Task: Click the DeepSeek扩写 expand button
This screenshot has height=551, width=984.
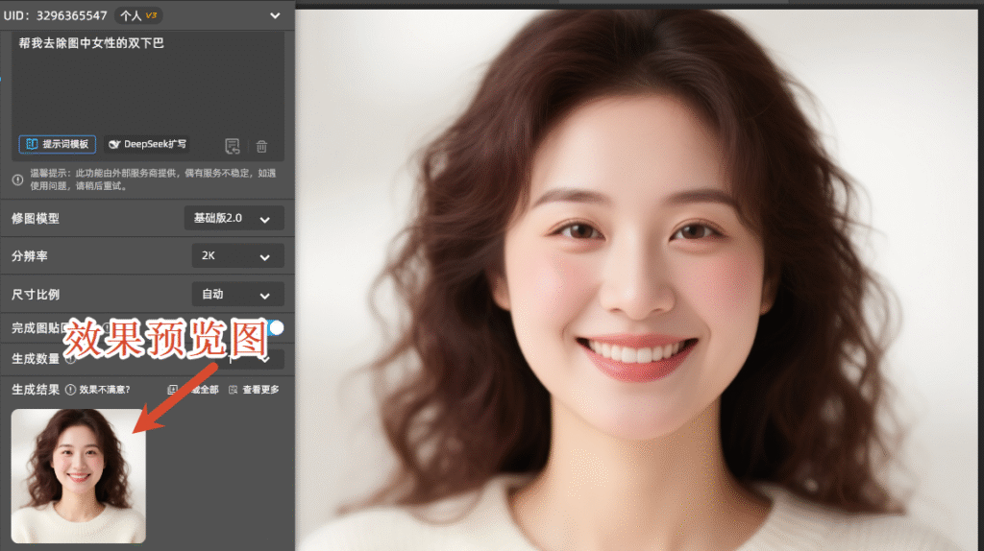Action: pyautogui.click(x=148, y=144)
